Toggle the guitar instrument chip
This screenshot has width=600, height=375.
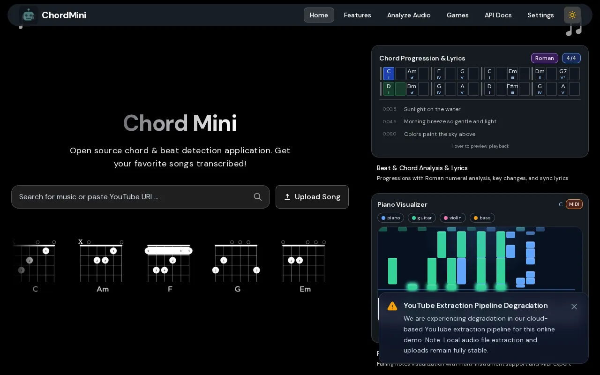421,218
